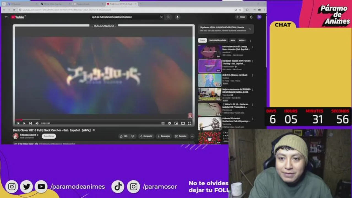The image size is (352, 198).
Task: Open the Compartir share dialog
Action: [146, 136]
